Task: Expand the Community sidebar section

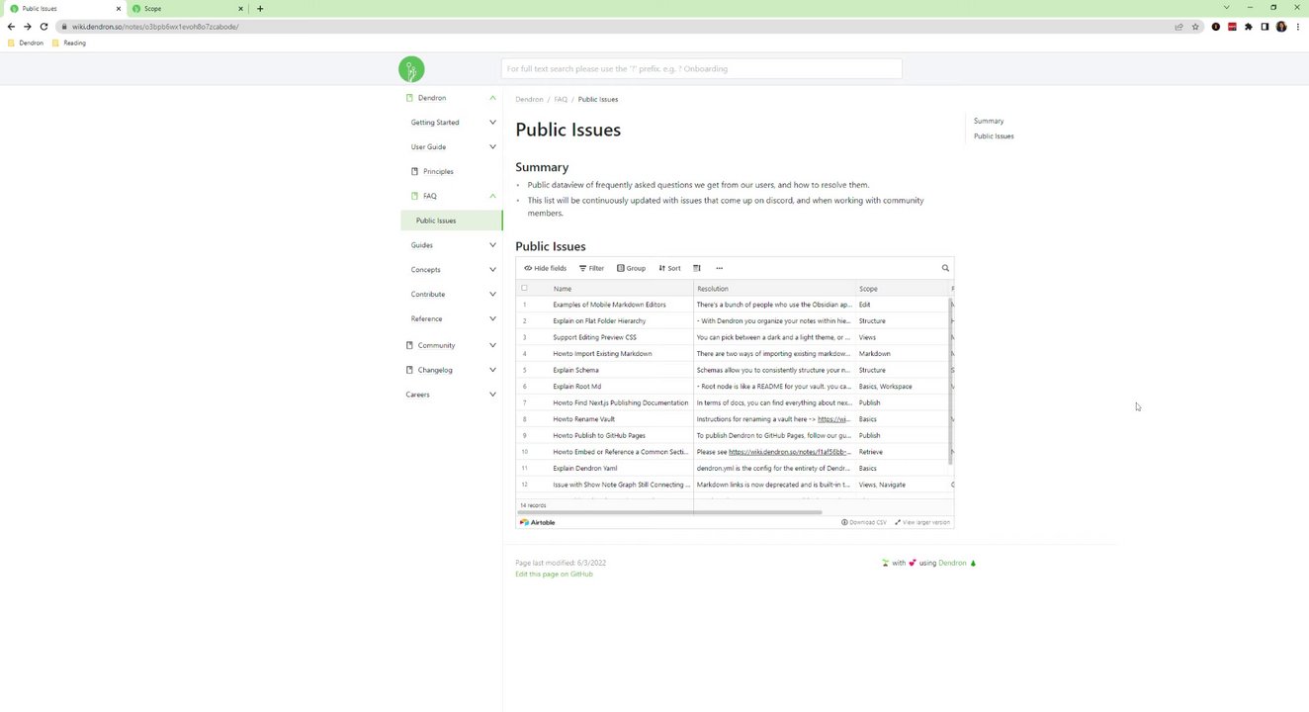Action: point(492,345)
